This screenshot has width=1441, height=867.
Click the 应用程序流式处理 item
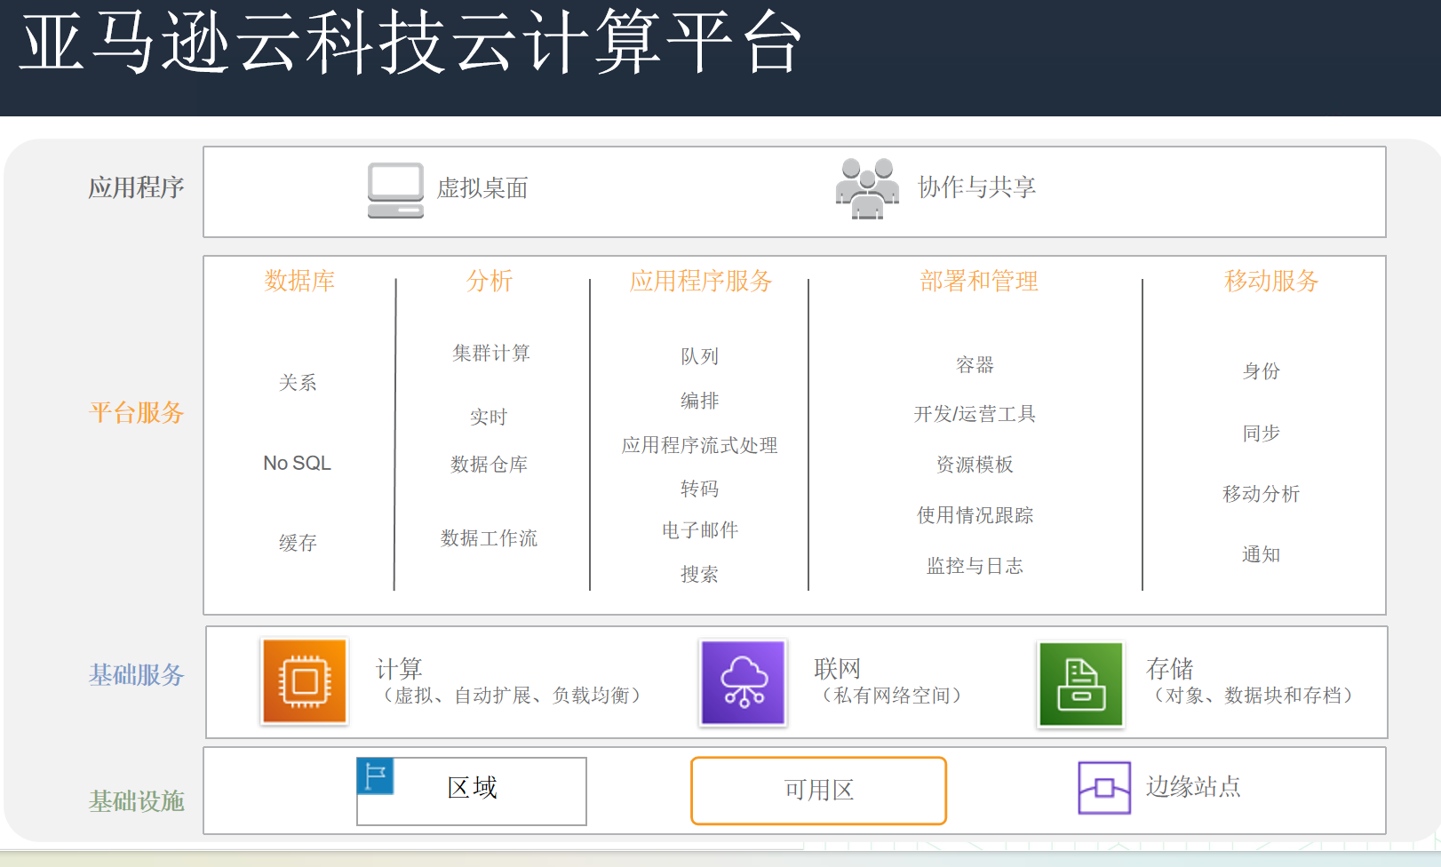coord(699,445)
